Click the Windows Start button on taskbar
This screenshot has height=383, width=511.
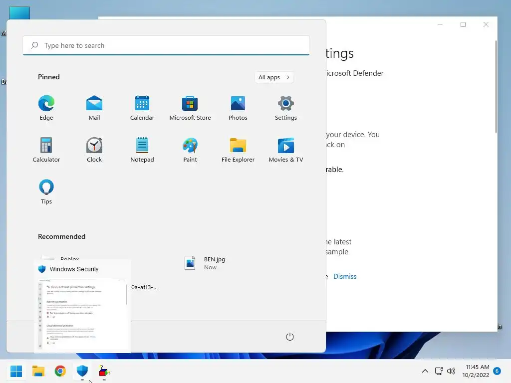(x=16, y=371)
